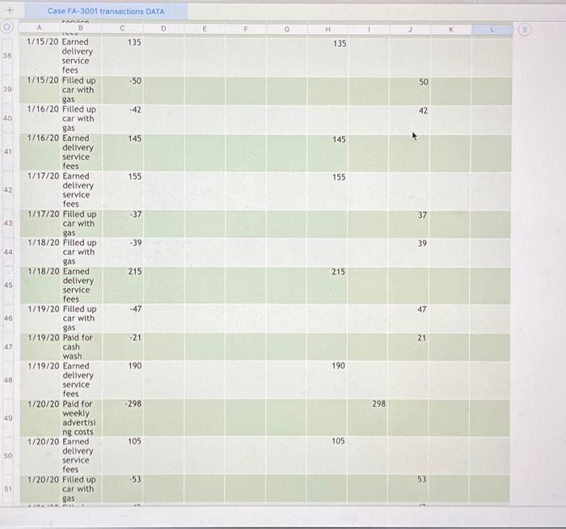Screen dimensions: 566x529
Task: Click row 38 'Earned delivery service fees' cell
Action: tap(81, 56)
